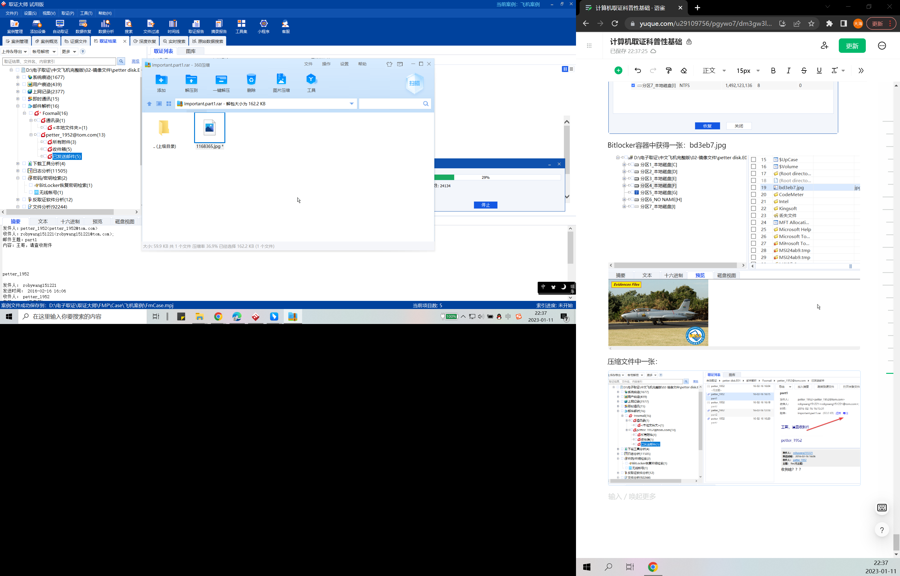Switch to the 十六进制 tab

(70, 221)
